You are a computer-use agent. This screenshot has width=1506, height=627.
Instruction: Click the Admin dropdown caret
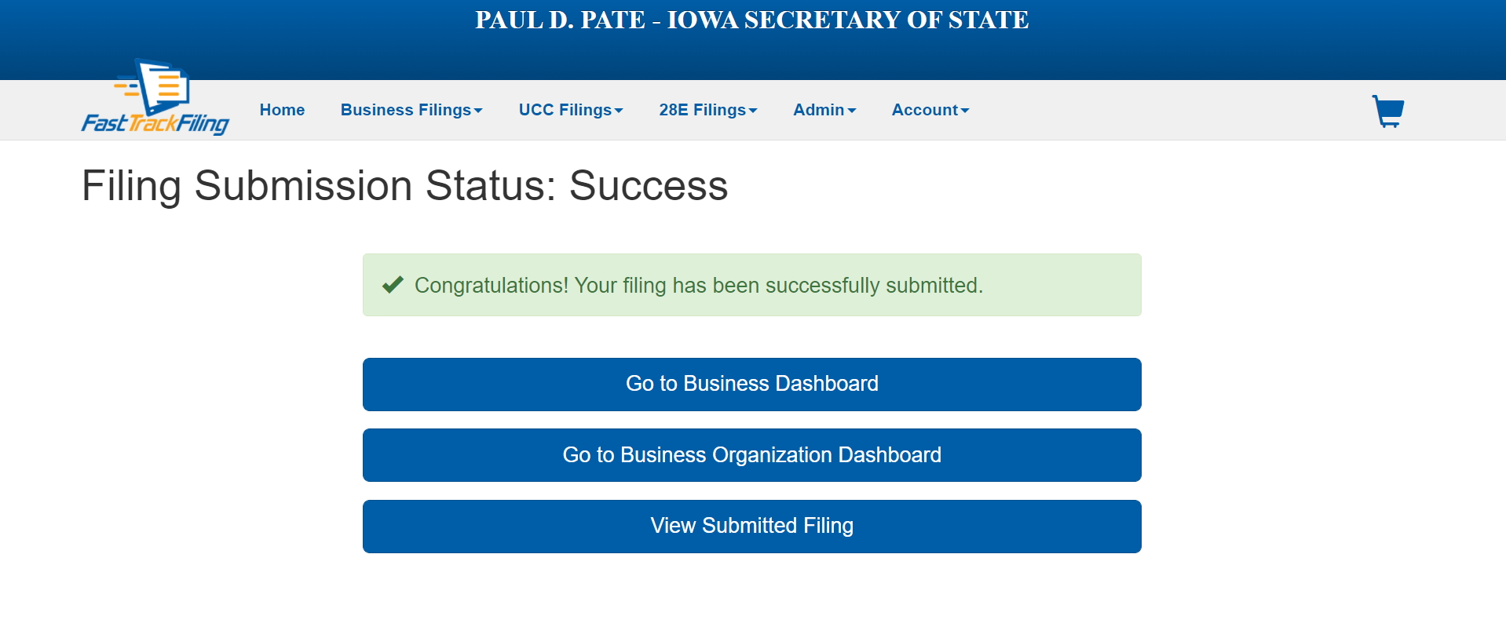coord(852,111)
